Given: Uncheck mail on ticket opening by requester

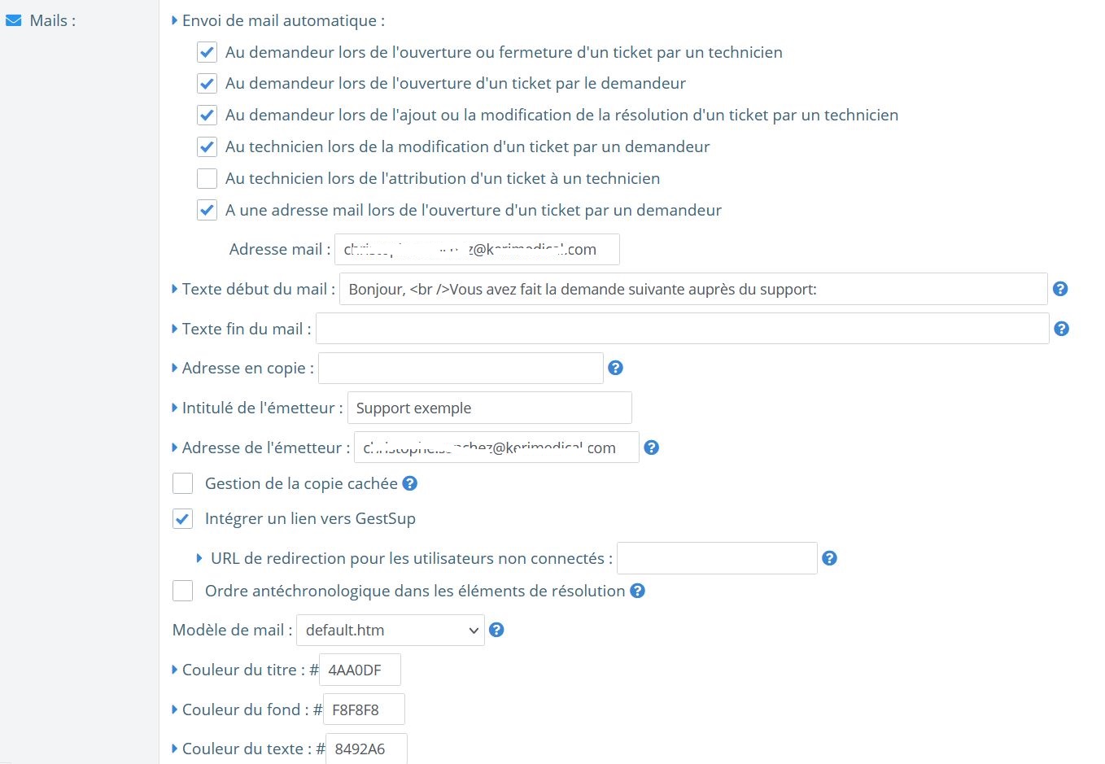Looking at the screenshot, I should coord(207,83).
